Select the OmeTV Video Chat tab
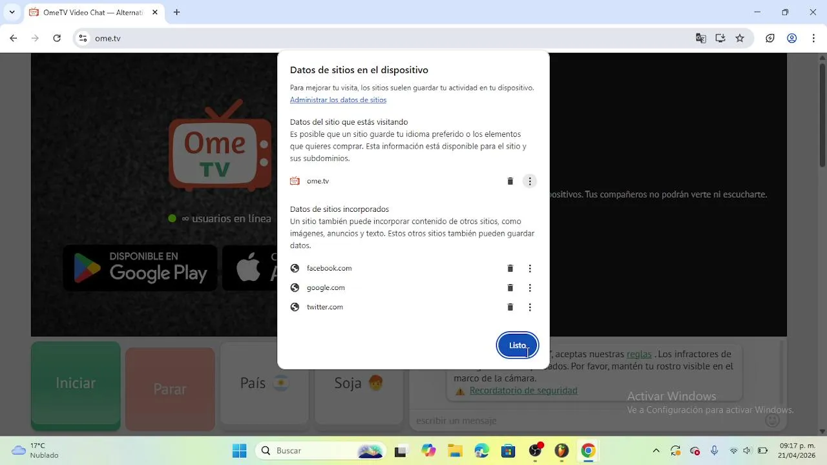Image resolution: width=827 pixels, height=465 pixels. coord(92,12)
